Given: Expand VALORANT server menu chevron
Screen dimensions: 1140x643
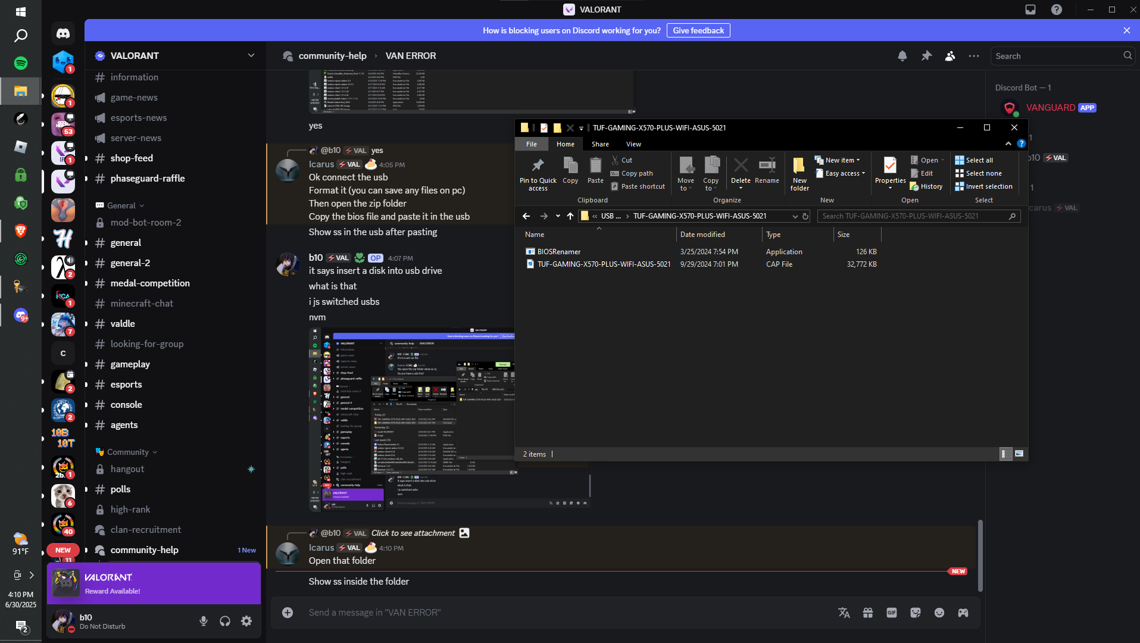Looking at the screenshot, I should click(x=251, y=55).
